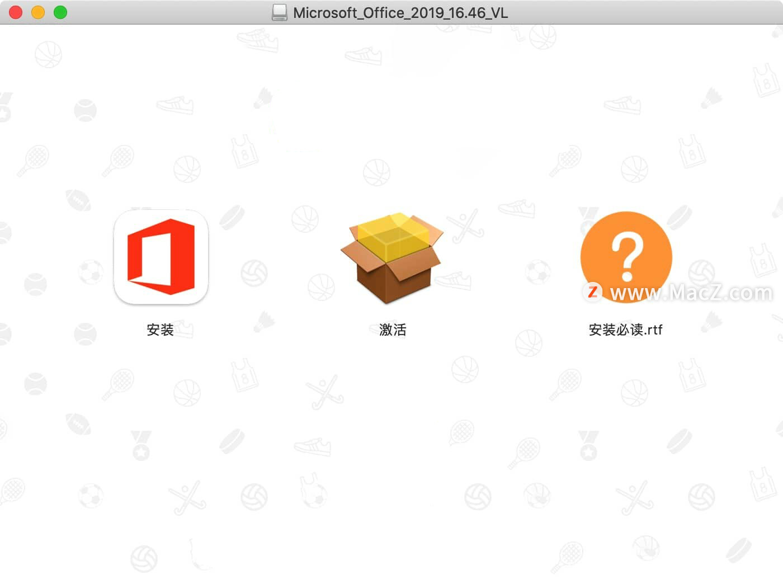
Task: Zoom the window with green button
Action: [x=60, y=12]
